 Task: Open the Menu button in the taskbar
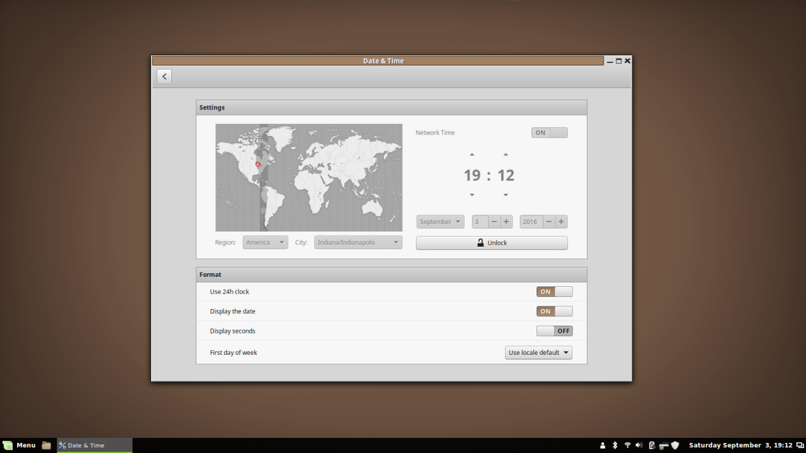coord(19,445)
